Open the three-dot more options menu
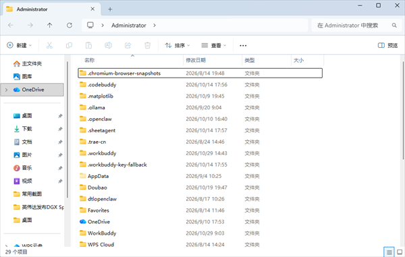Viewport: 405px width, 257px height. pos(243,46)
